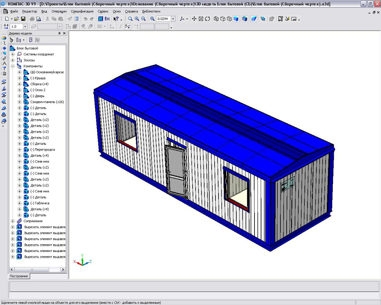Open the Variables f(x) panel icon
This screenshot has width=381, height=305.
(107, 19)
